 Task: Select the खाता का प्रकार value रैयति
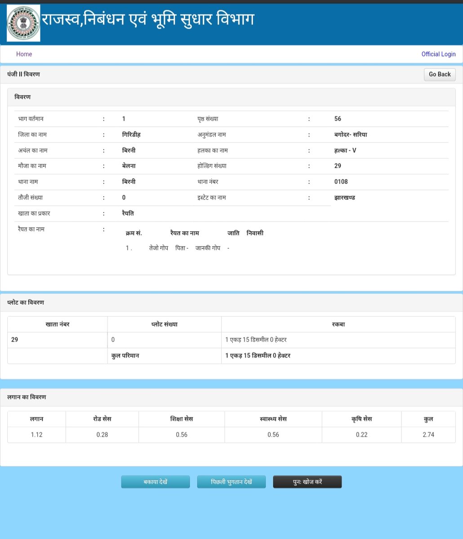128,213
